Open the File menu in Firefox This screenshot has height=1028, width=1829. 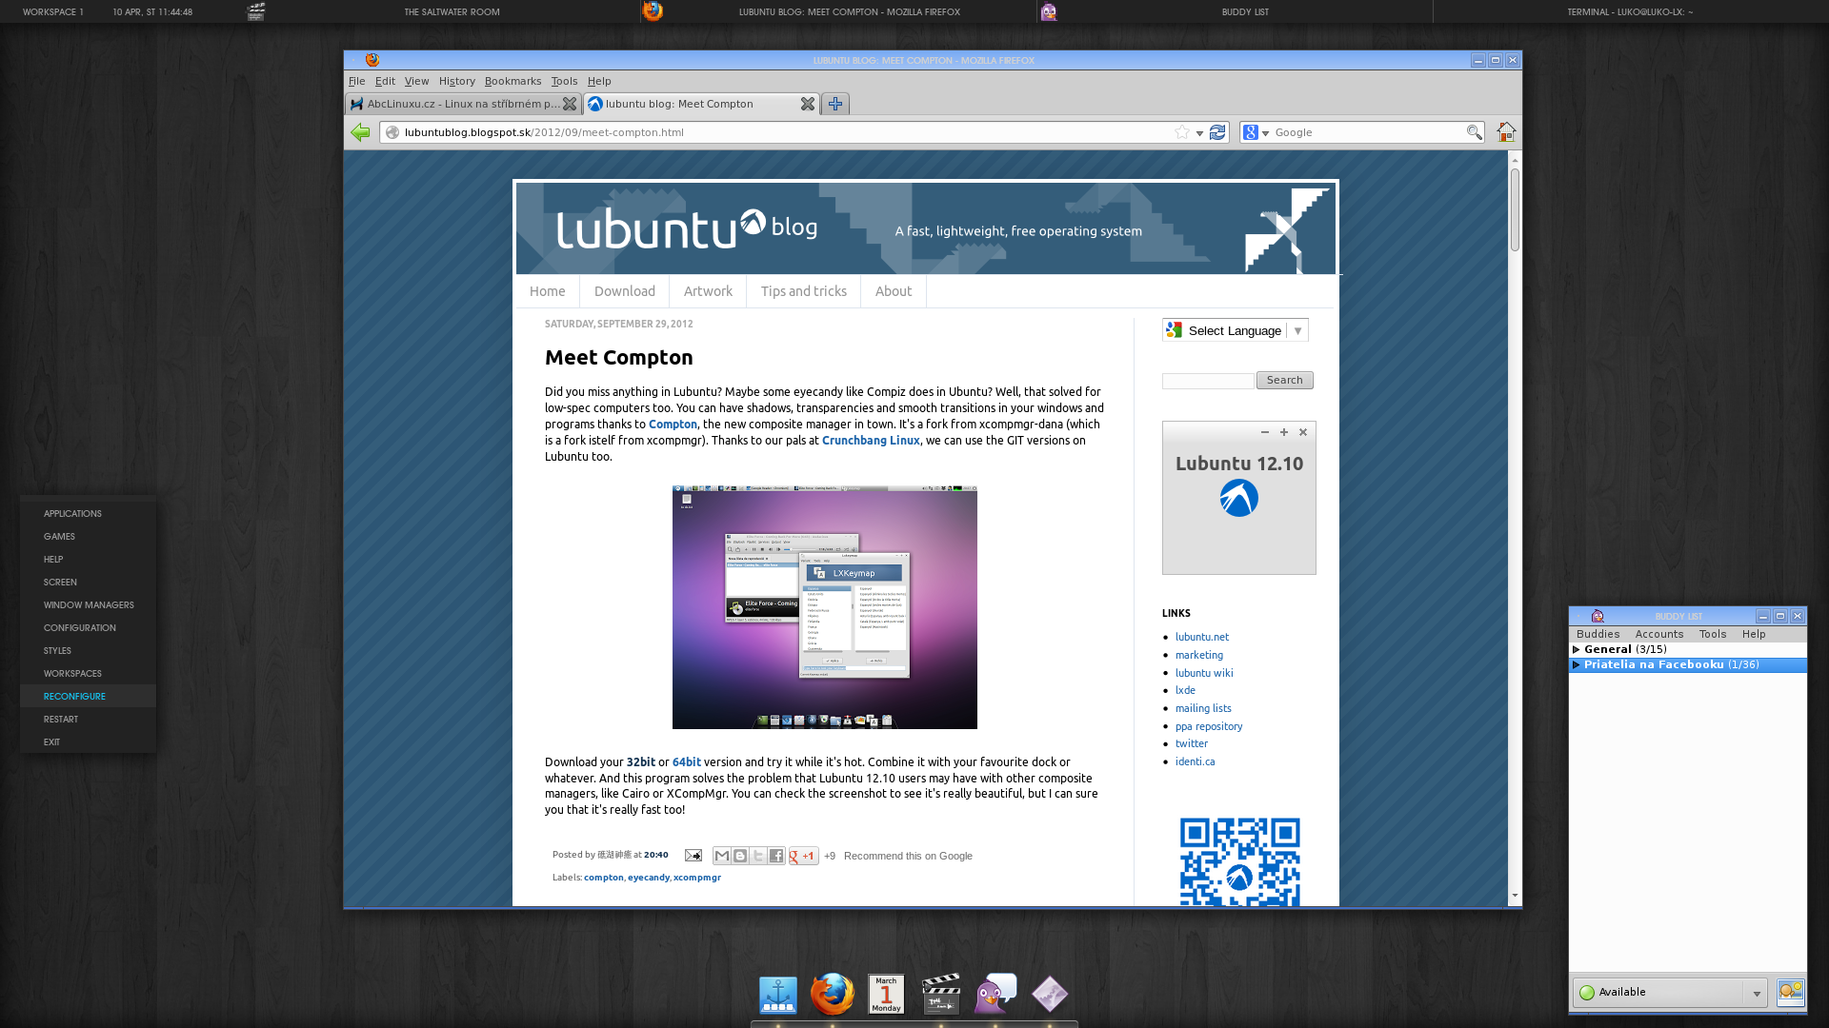(357, 81)
